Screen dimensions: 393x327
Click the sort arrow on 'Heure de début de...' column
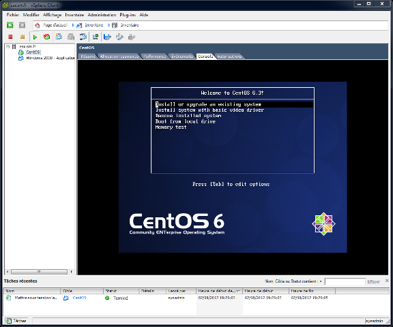click(x=238, y=291)
